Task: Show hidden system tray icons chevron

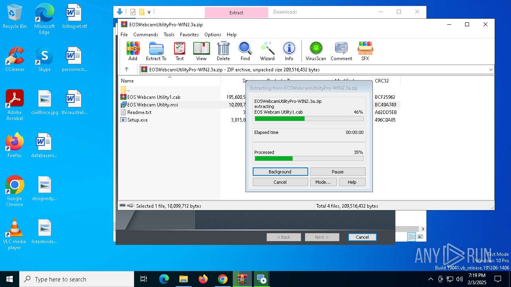Action: coord(430,279)
